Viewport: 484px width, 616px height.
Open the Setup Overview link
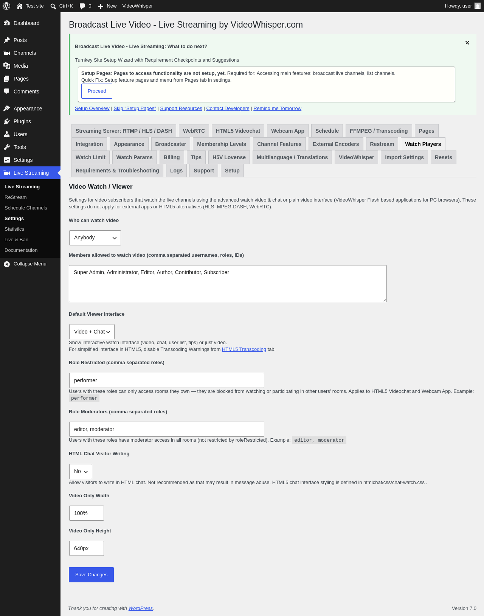point(92,109)
